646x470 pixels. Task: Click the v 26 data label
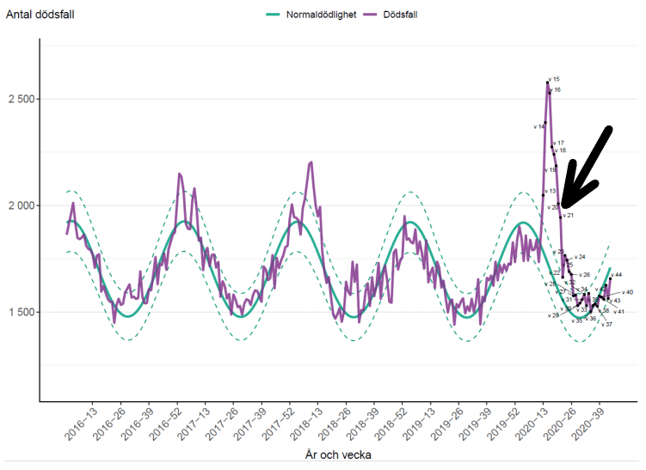(x=584, y=274)
